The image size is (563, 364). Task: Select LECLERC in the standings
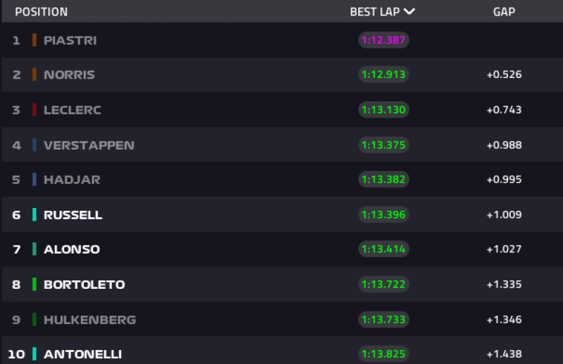[x=72, y=110]
